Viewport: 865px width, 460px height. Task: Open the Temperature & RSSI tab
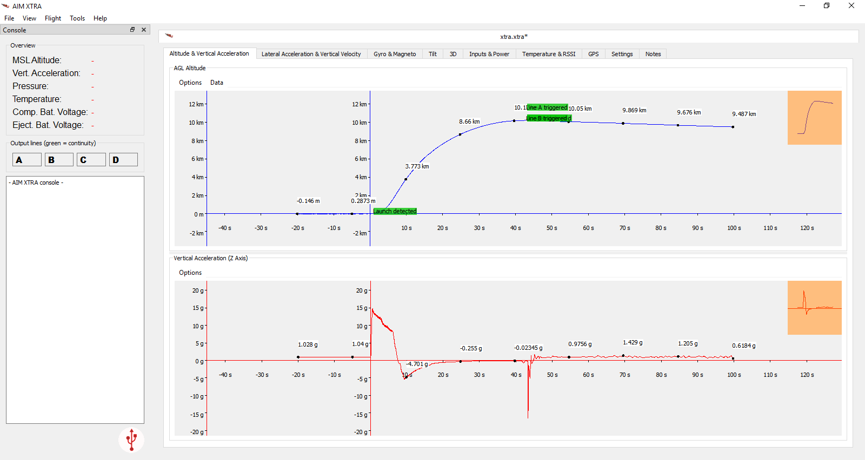[549, 54]
